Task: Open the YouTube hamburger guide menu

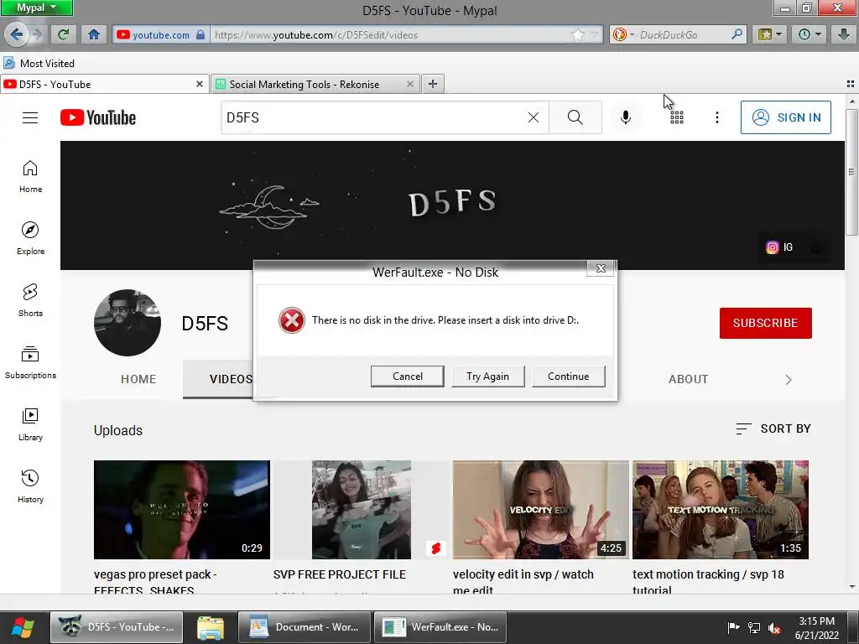Action: 30,117
